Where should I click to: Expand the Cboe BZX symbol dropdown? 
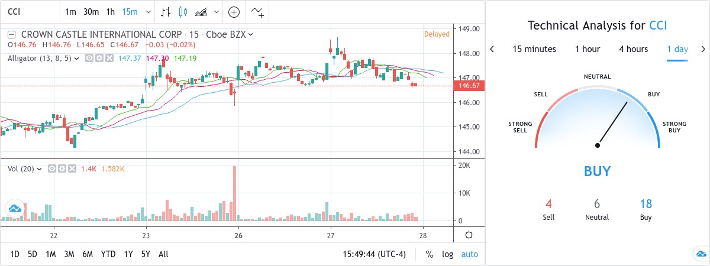(251, 34)
